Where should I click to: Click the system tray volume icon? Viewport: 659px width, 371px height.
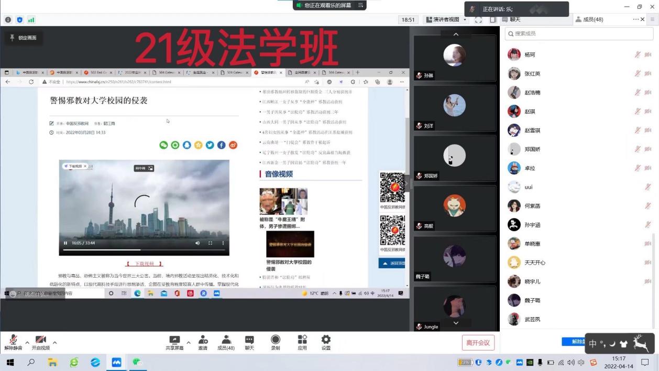[x=570, y=362]
